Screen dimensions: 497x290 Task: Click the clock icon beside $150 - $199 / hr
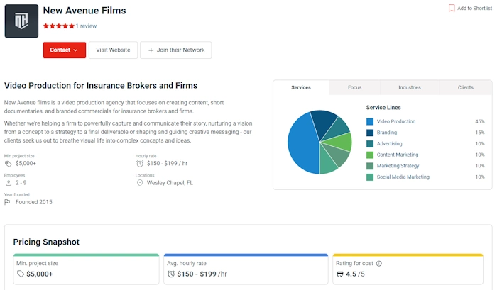(x=140, y=164)
